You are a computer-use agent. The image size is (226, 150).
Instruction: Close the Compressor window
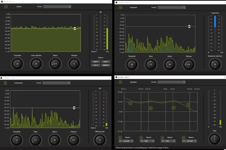110,78
